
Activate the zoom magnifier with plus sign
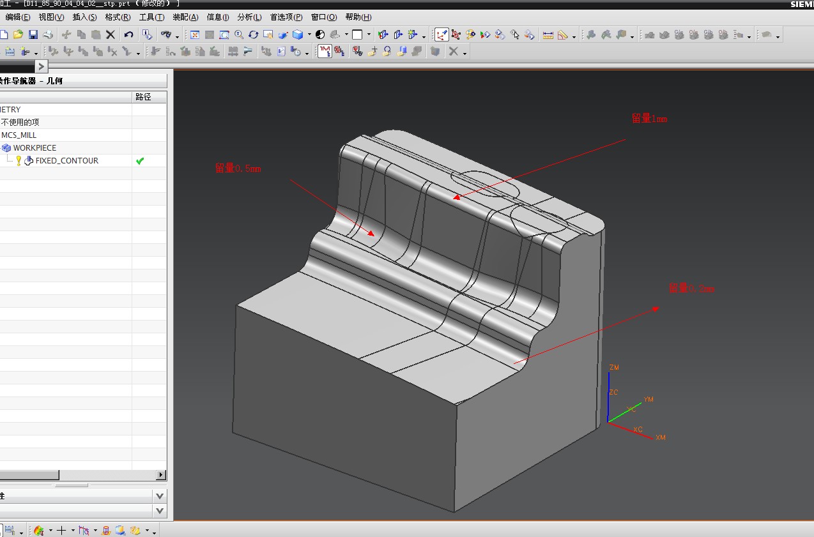coord(239,34)
